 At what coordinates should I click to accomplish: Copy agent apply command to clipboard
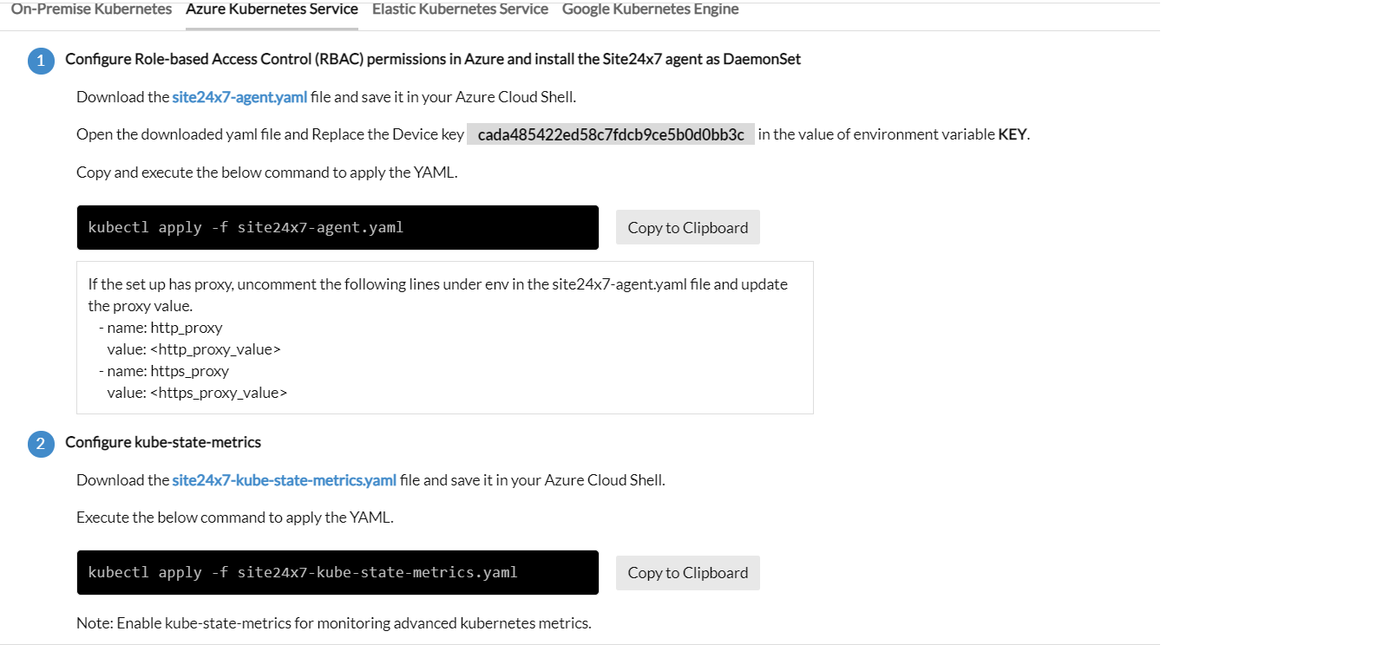(x=688, y=227)
